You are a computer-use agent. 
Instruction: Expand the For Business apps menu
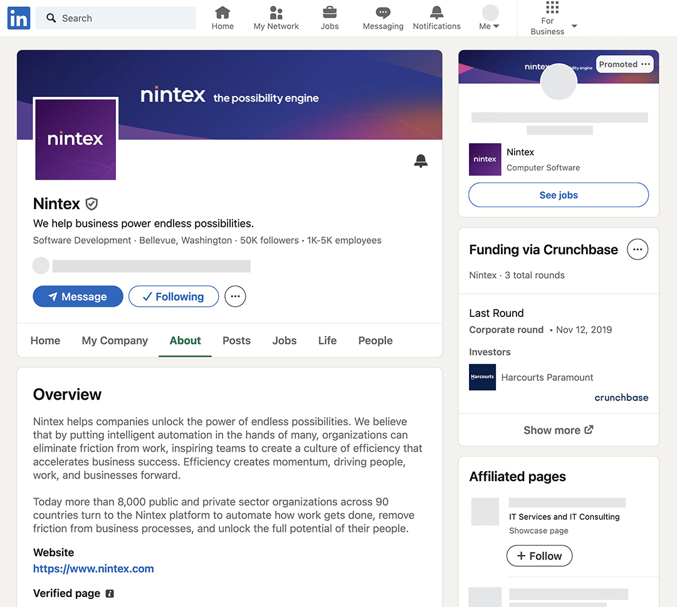click(x=553, y=18)
